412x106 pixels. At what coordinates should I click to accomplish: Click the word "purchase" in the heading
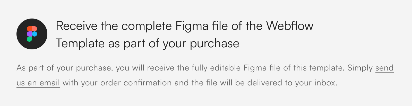tap(214, 44)
